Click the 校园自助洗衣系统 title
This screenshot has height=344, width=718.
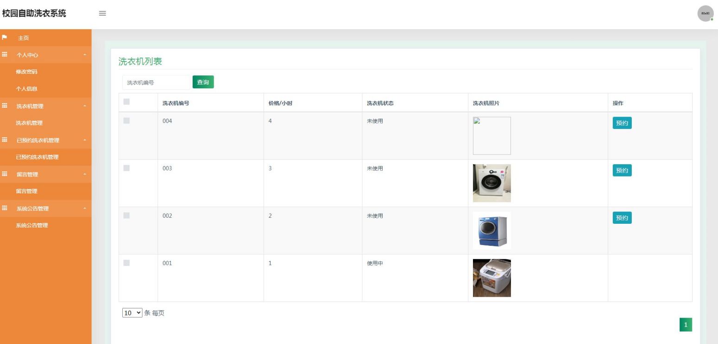tap(34, 13)
